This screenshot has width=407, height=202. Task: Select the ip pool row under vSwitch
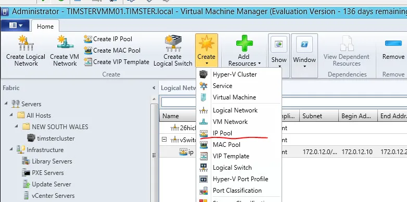pyautogui.click(x=283, y=152)
